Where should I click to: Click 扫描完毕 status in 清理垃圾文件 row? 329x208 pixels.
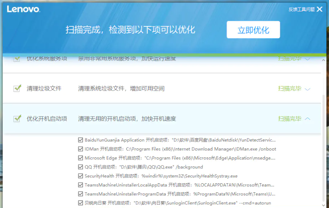[290, 88]
